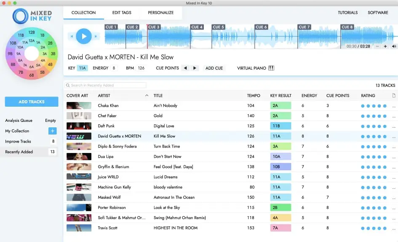Viewport: 398px width, 242px height.
Task: Edit the Energy value 8 field
Action: tap(114, 68)
